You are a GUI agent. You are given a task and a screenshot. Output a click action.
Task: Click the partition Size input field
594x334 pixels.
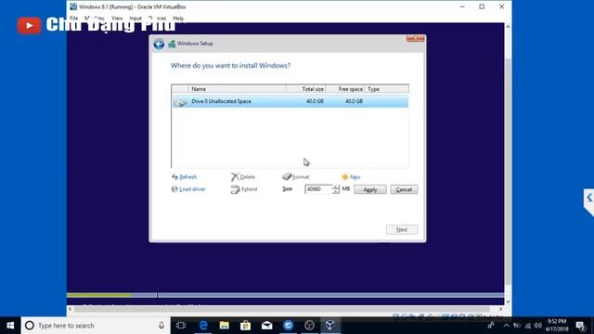tap(318, 189)
